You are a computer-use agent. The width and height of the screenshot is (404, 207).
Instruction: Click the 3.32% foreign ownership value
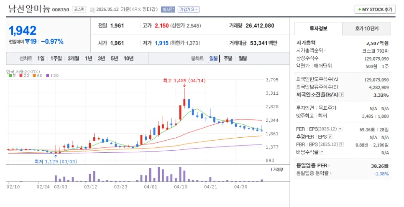(x=381, y=95)
